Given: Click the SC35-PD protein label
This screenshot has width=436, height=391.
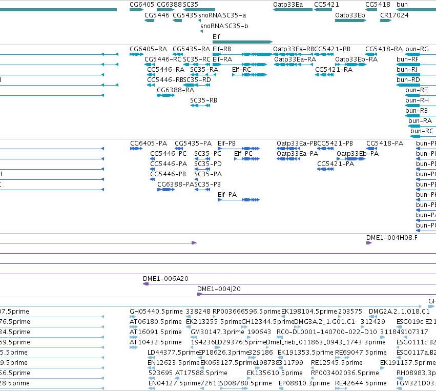Looking at the screenshot, I should click(x=207, y=164).
